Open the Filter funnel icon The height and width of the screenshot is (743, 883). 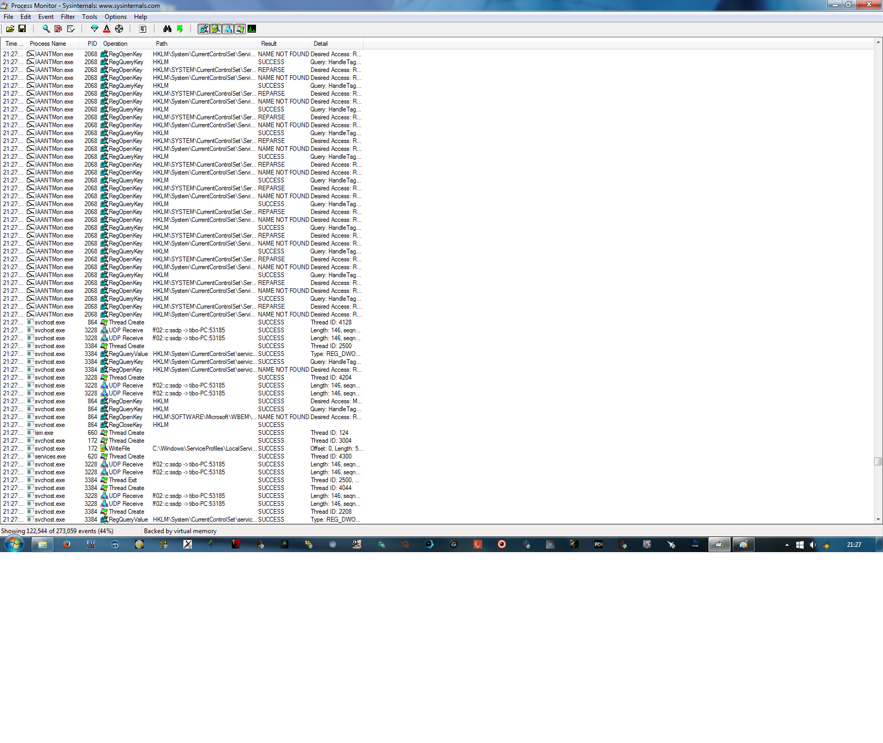tap(95, 29)
